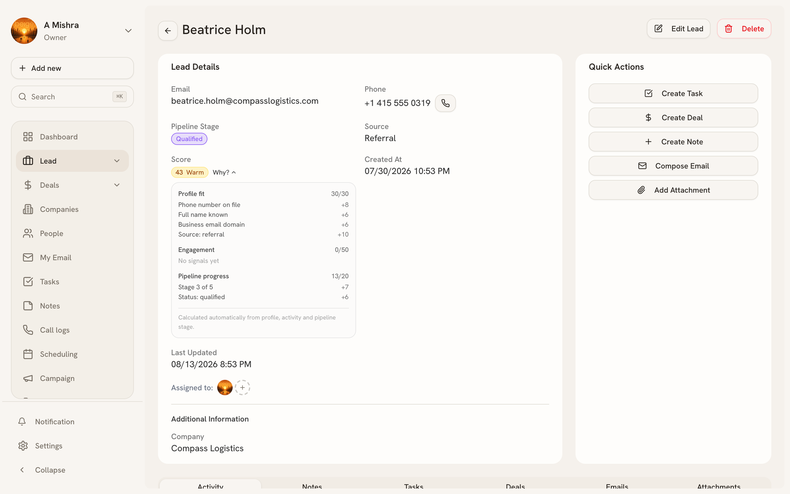Open the Campaign section
Image resolution: width=790 pixels, height=494 pixels.
tap(72, 379)
